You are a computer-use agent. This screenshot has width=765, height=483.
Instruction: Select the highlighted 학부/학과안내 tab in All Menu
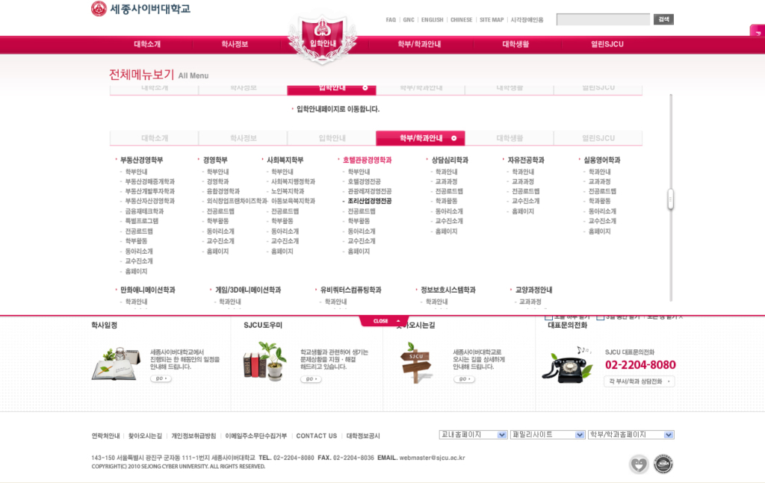pyautogui.click(x=421, y=138)
